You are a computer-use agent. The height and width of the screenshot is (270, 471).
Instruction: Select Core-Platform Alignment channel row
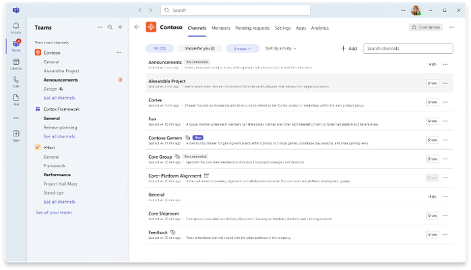(x=299, y=178)
